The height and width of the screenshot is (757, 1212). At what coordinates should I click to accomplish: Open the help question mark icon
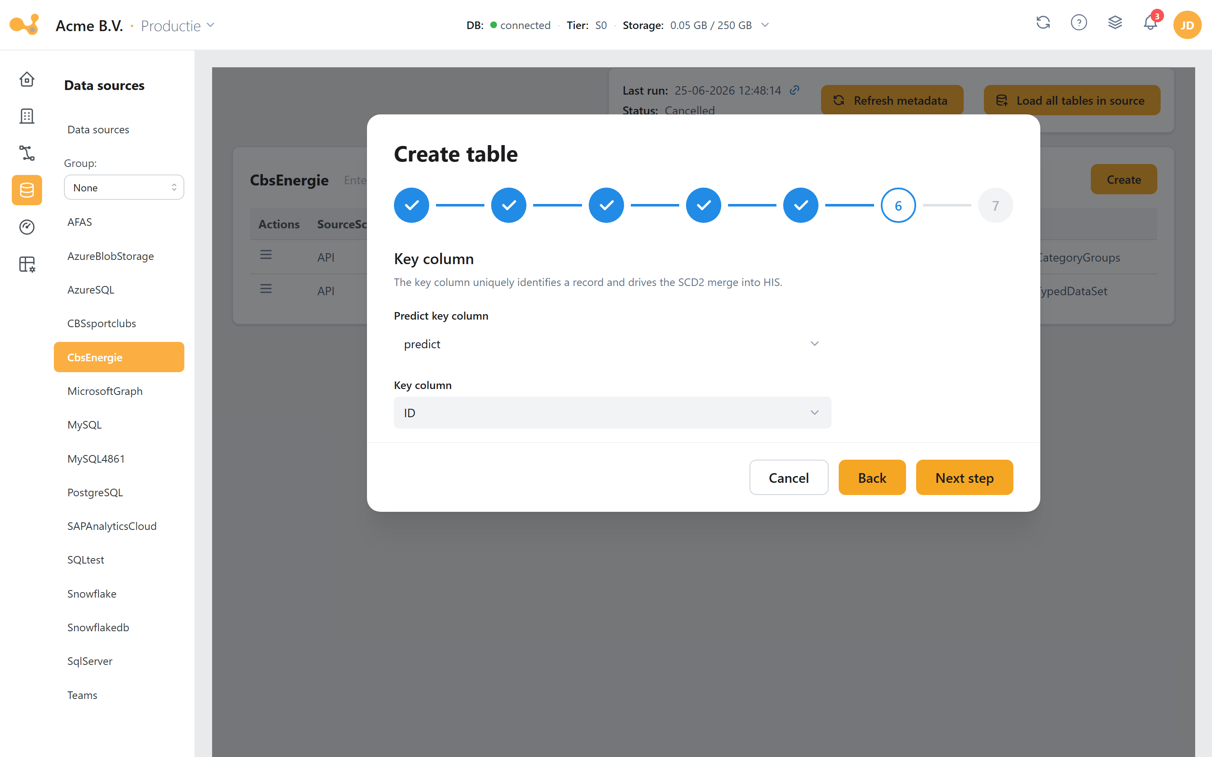pos(1079,23)
